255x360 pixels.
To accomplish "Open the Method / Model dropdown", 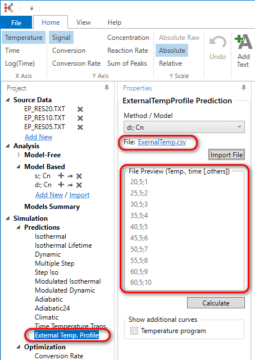I will point(184,127).
